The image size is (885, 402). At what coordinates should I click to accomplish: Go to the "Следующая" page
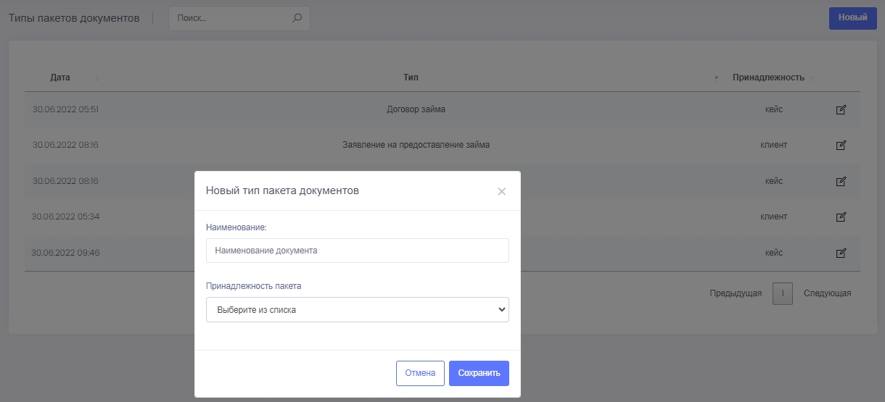(x=827, y=293)
